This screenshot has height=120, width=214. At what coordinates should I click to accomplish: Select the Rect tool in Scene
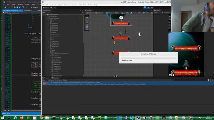87,27
